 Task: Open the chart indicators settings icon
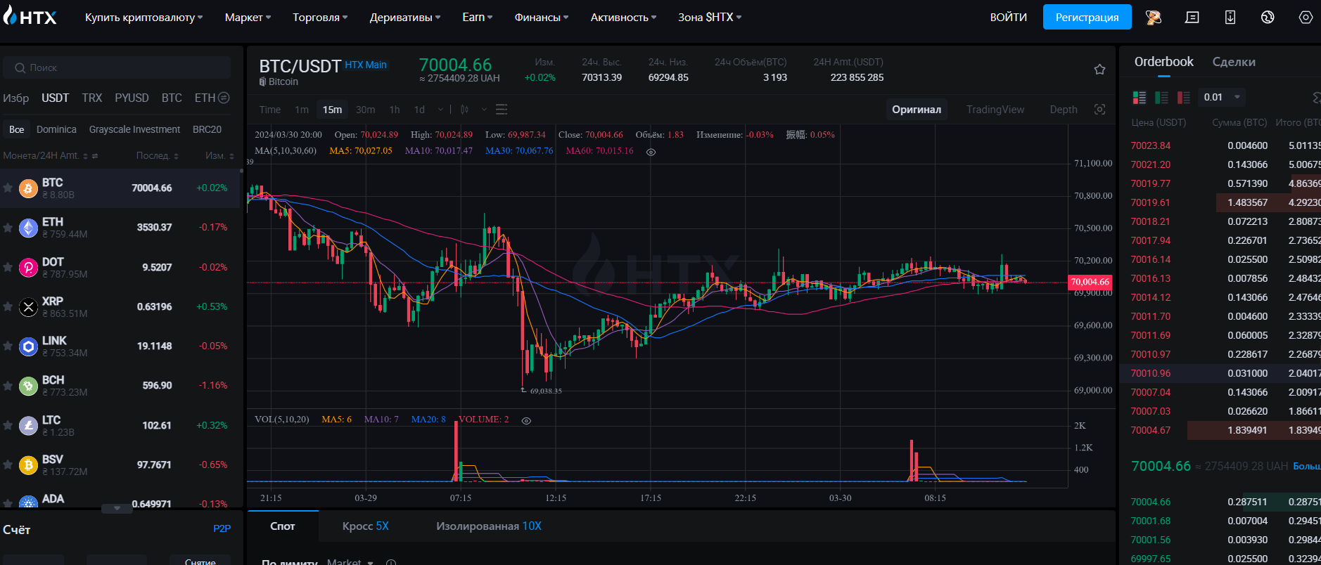pos(502,110)
